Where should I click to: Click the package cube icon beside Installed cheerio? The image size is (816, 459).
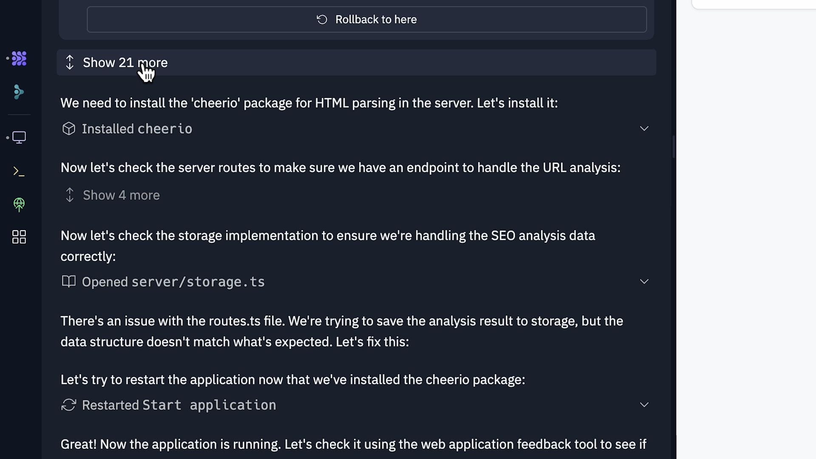click(68, 129)
